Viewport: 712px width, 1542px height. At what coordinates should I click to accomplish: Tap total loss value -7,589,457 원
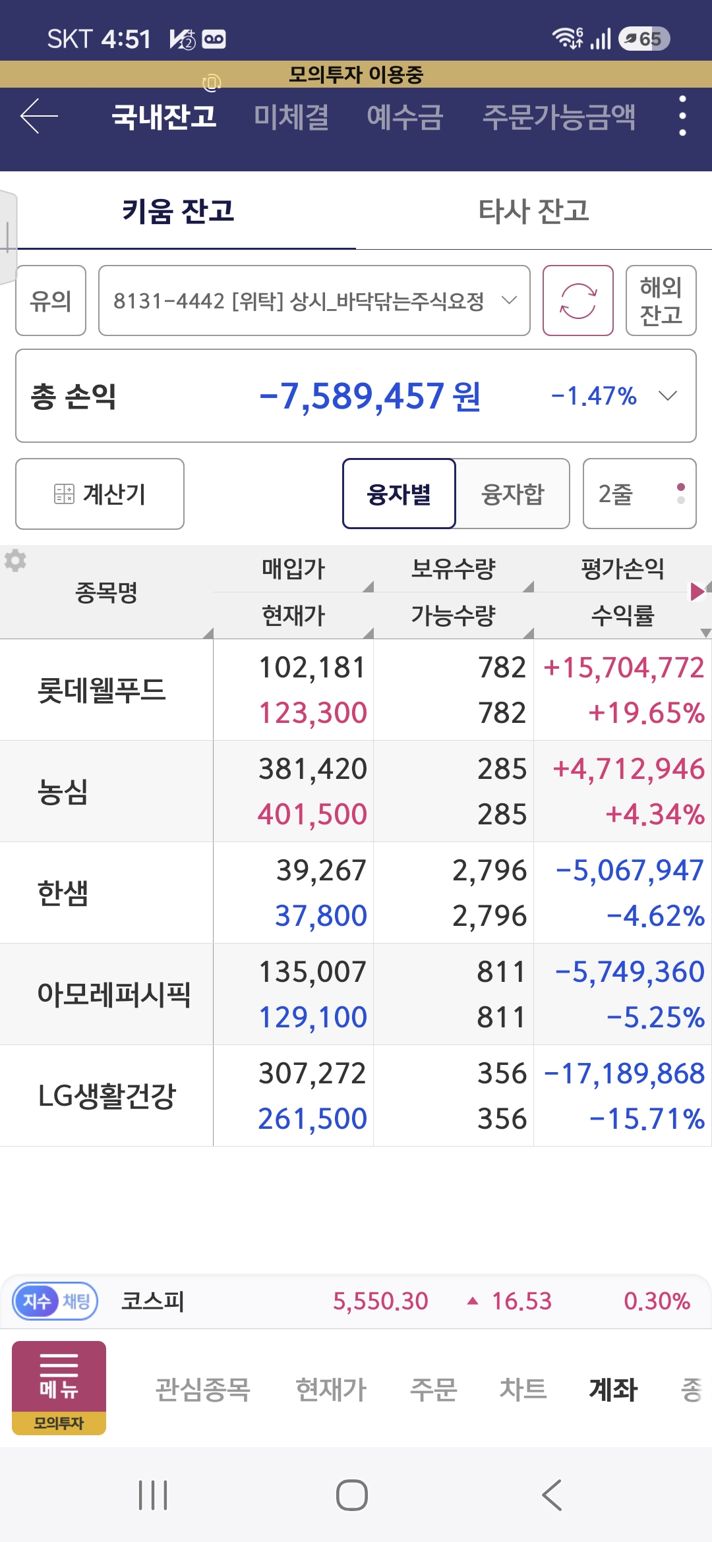click(x=370, y=396)
